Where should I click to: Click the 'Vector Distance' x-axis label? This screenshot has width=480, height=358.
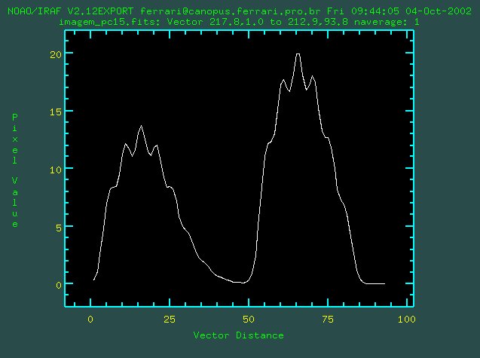tap(238, 335)
